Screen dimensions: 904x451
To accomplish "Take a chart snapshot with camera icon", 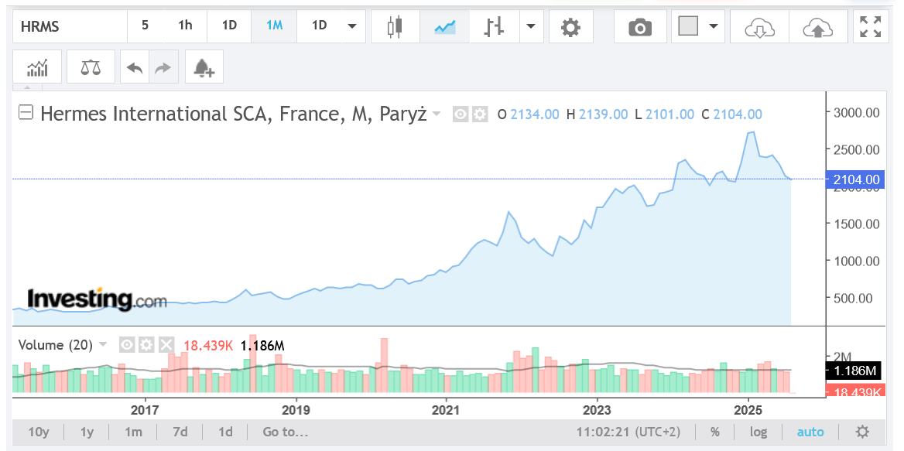I will [x=639, y=27].
